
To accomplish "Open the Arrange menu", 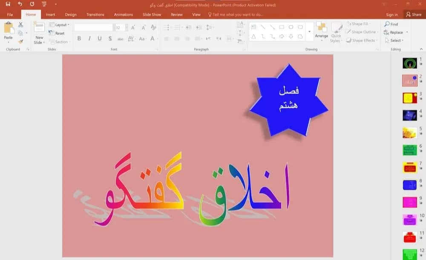I will coord(321,32).
